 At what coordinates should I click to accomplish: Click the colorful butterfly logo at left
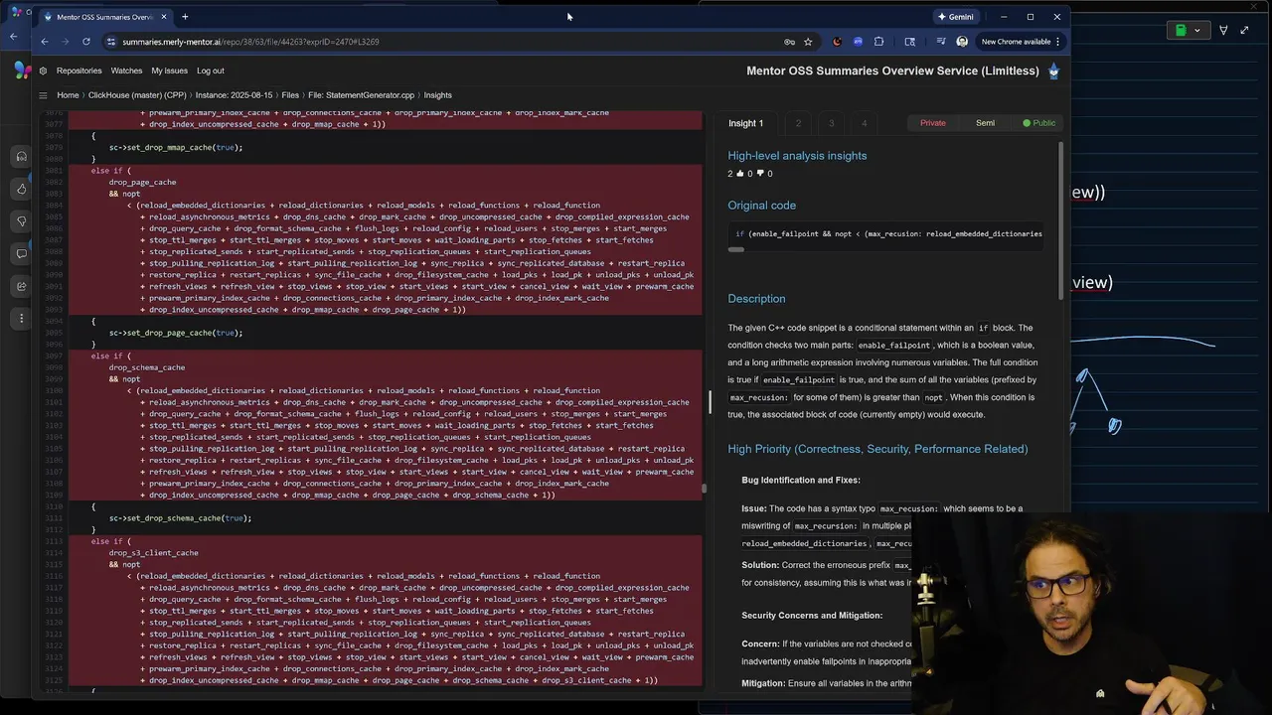click(21, 70)
